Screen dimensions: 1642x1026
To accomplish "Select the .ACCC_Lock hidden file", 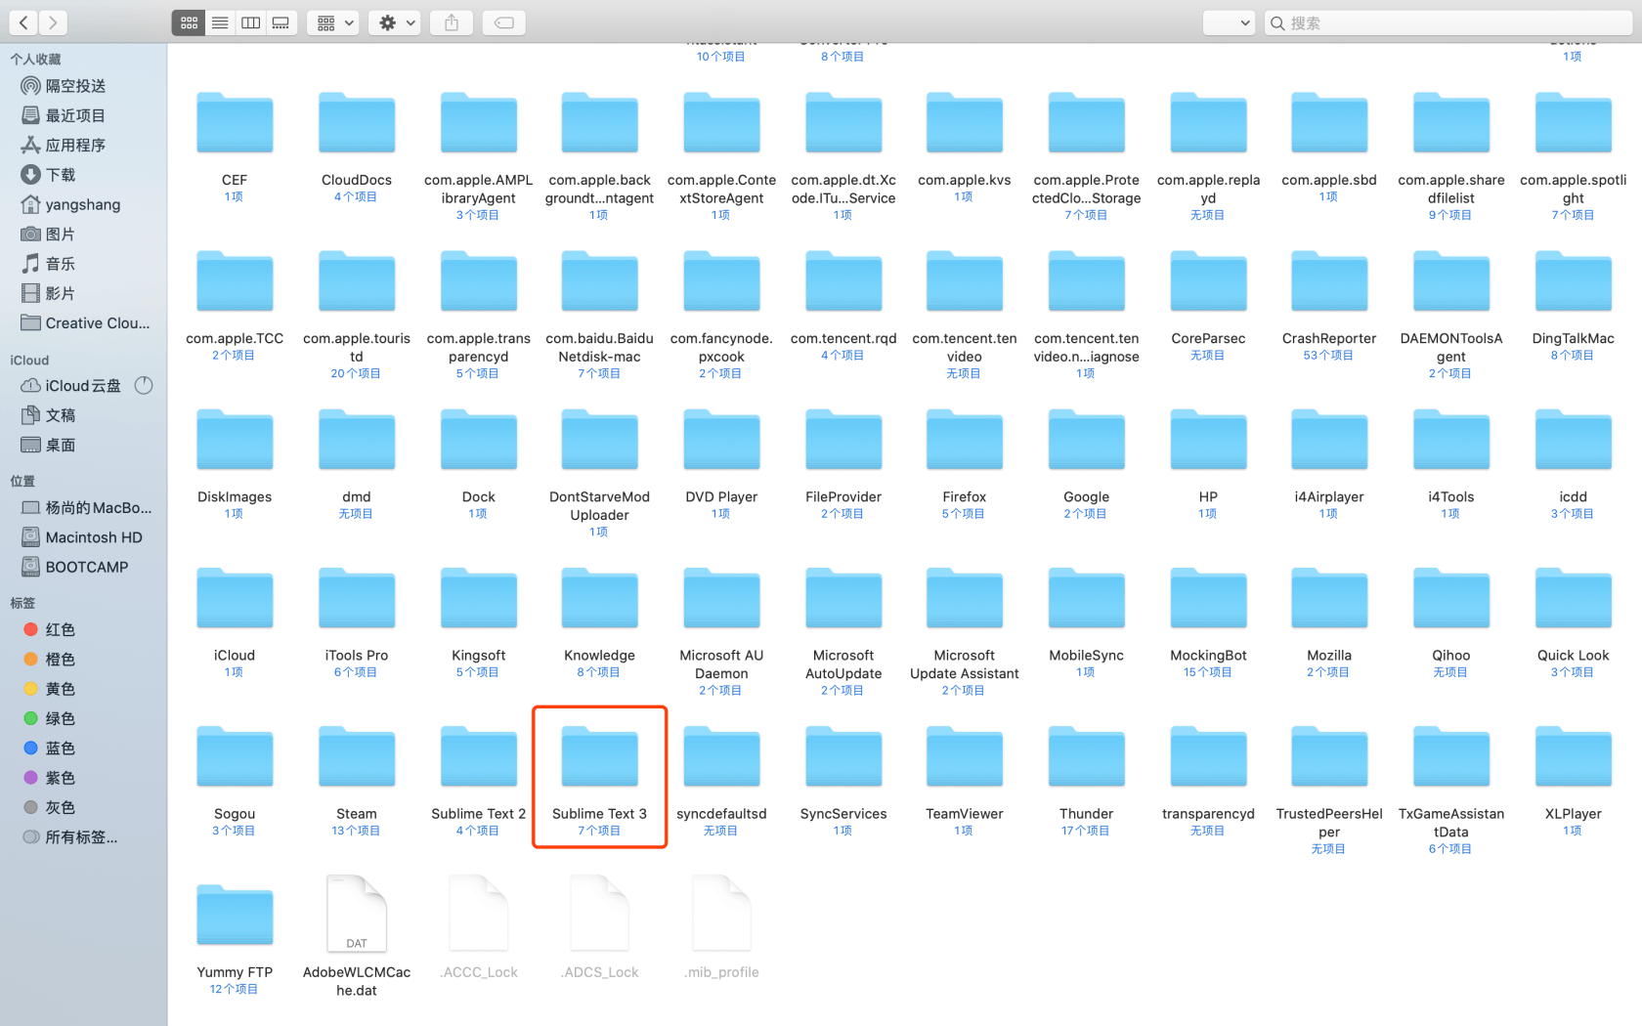I will (x=479, y=914).
